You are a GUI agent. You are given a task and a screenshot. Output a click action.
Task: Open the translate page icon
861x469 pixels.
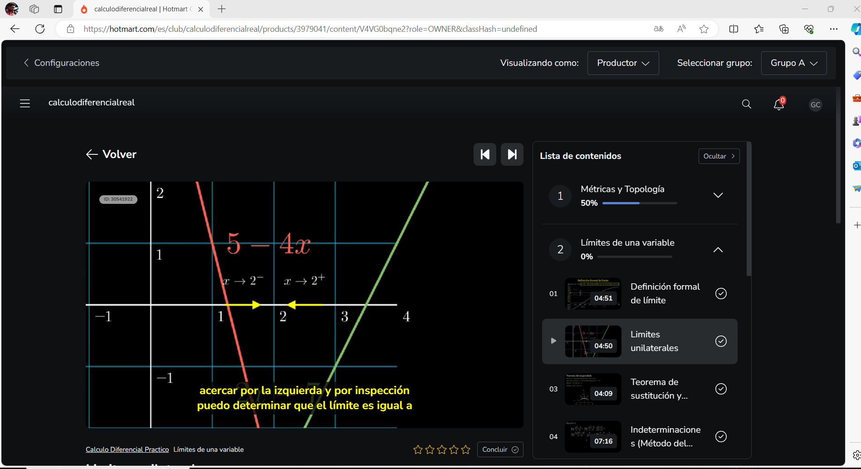659,29
